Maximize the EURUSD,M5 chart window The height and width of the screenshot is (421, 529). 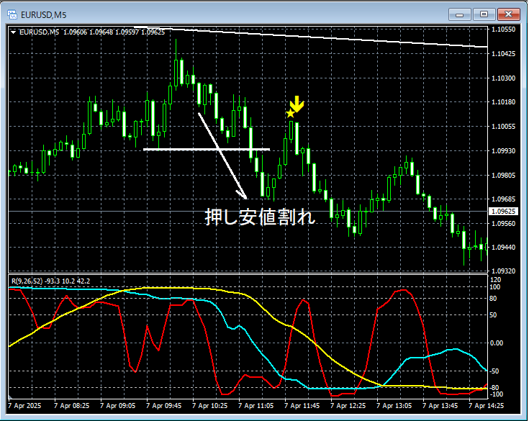484,14
